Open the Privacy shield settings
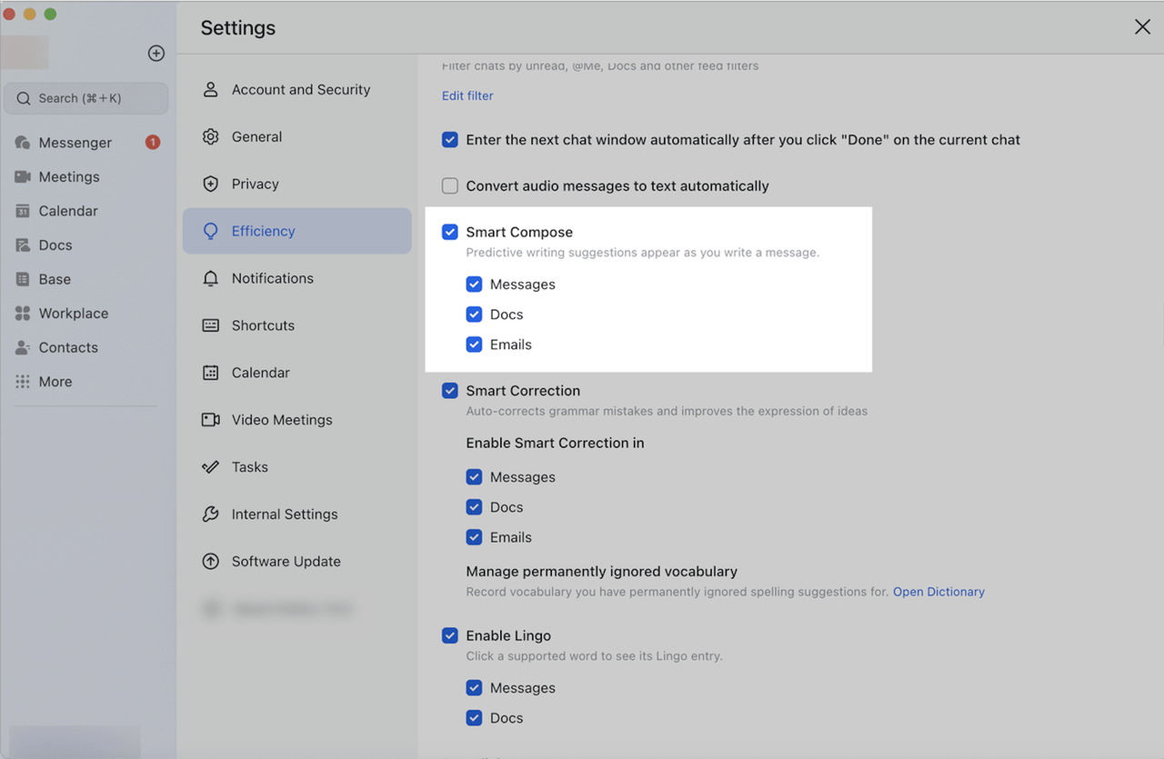The height and width of the screenshot is (759, 1164). [211, 185]
